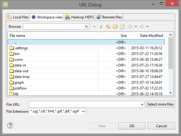Click the date '2015-07-27 12:44:47'
This screenshot has height=136, width=181.
coord(147,77)
